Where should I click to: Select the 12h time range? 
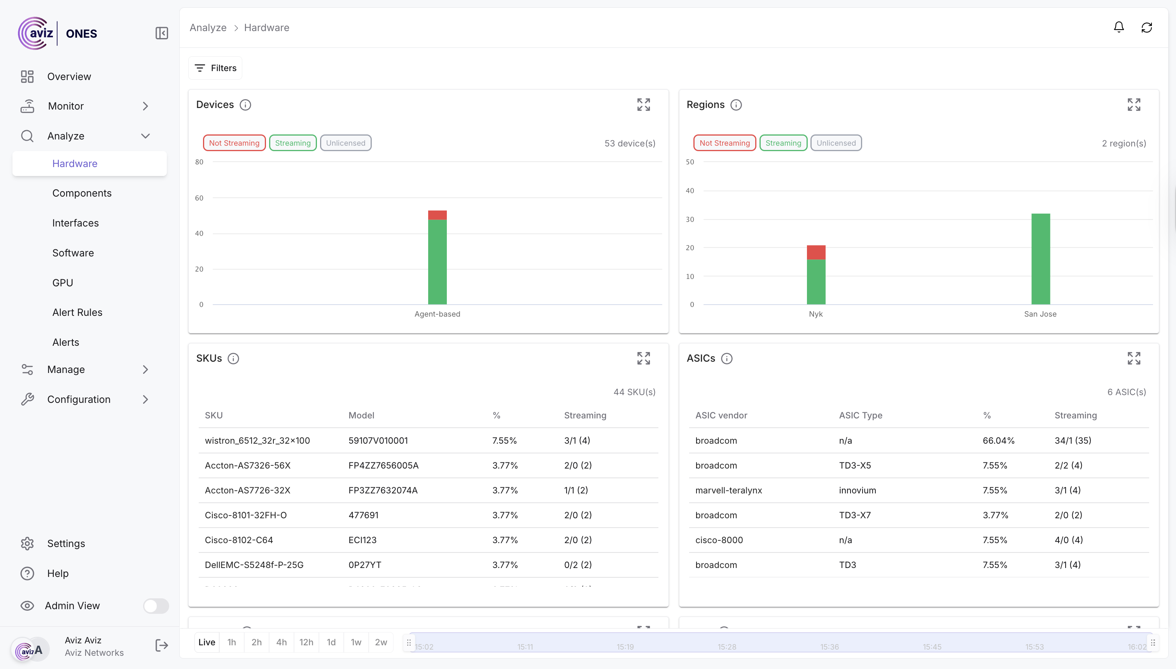(306, 642)
